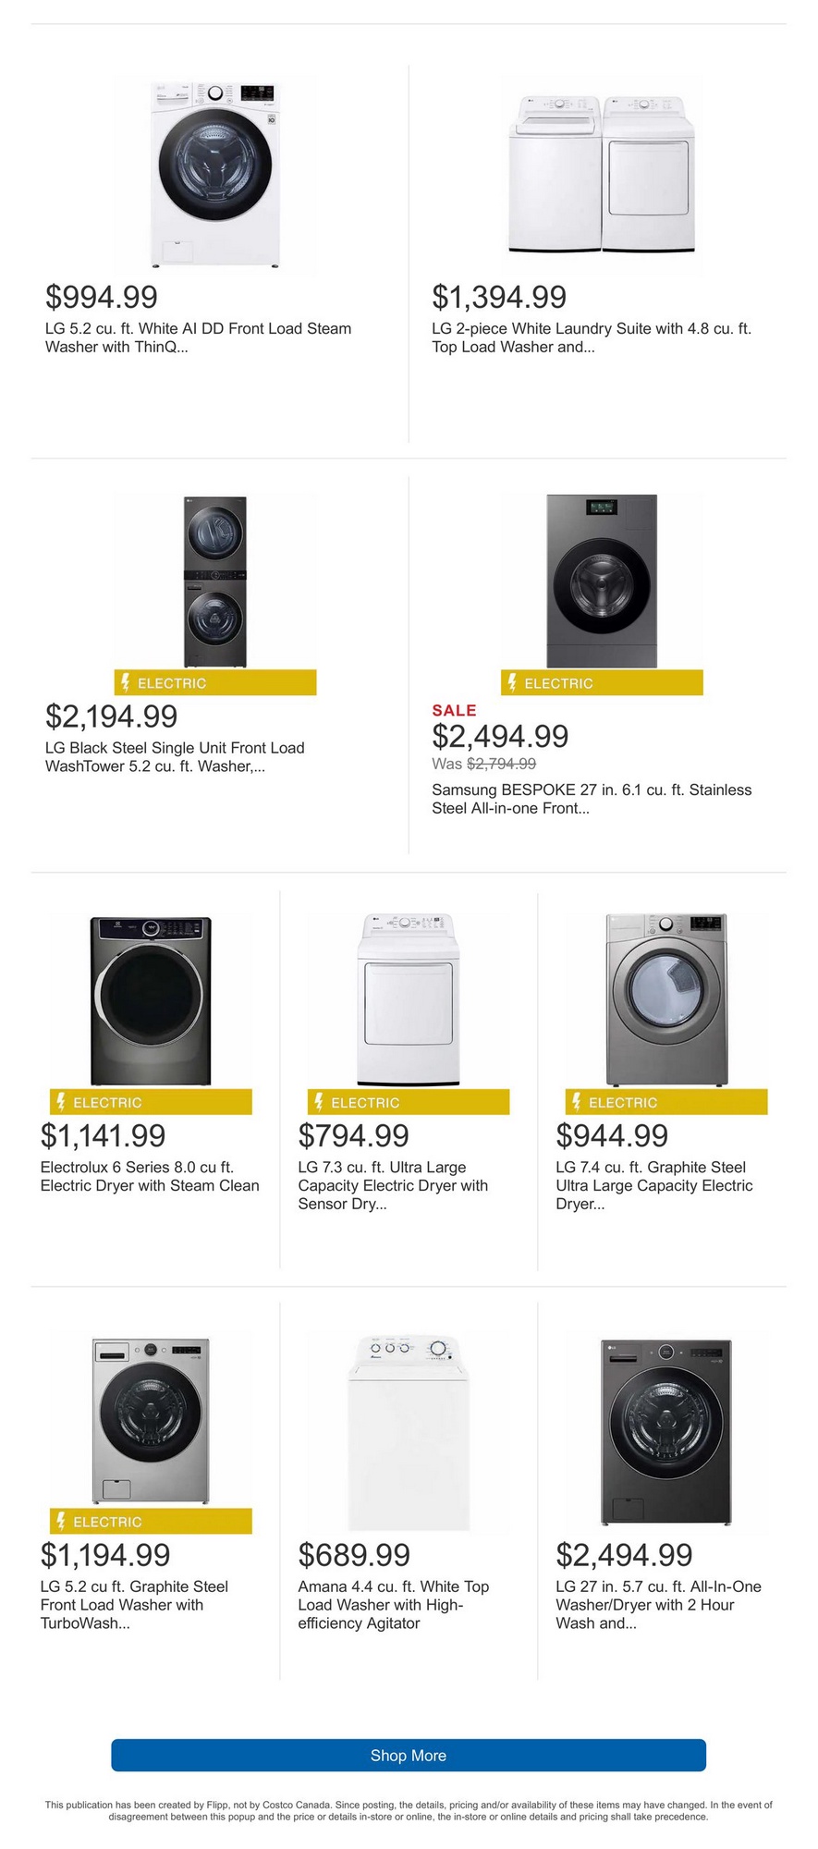Click the $2,494.99 Samsung sale price

tap(500, 737)
